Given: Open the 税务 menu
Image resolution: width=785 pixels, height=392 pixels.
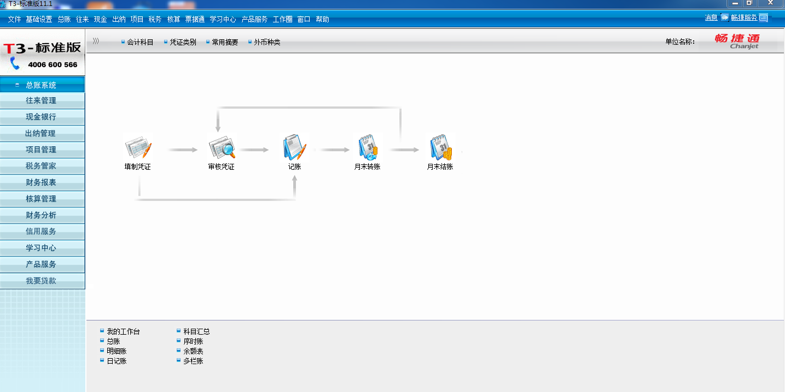Looking at the screenshot, I should tap(155, 19).
